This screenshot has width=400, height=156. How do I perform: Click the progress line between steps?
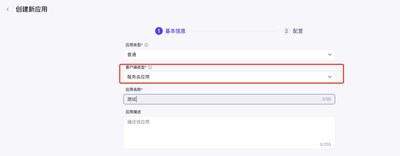[x=234, y=31]
